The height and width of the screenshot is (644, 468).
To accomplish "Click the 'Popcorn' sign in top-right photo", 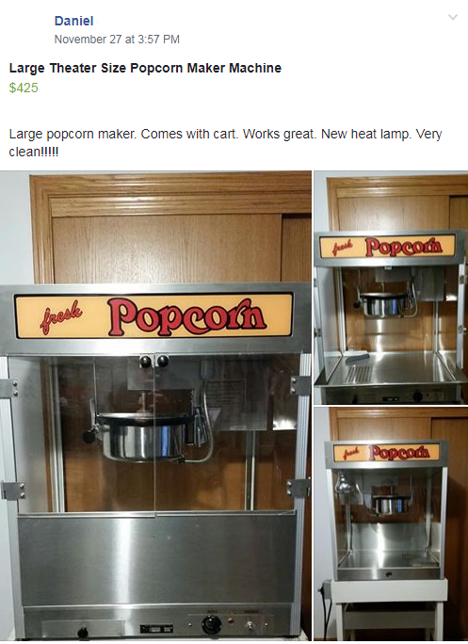I will tap(388, 247).
